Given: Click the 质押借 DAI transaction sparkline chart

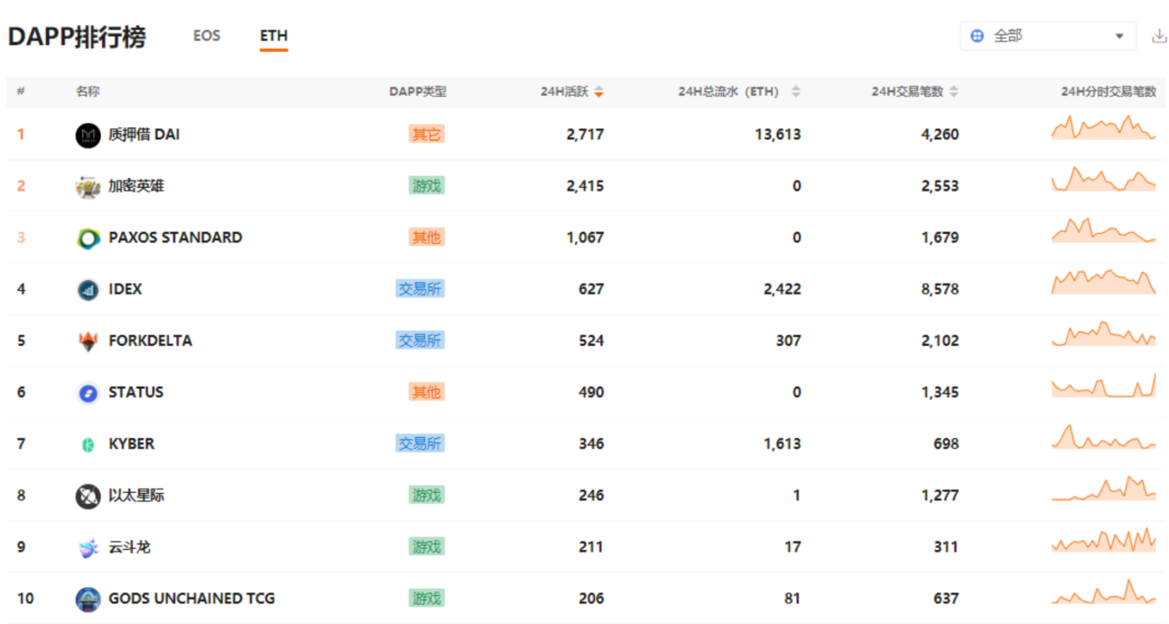Looking at the screenshot, I should tap(1103, 127).
